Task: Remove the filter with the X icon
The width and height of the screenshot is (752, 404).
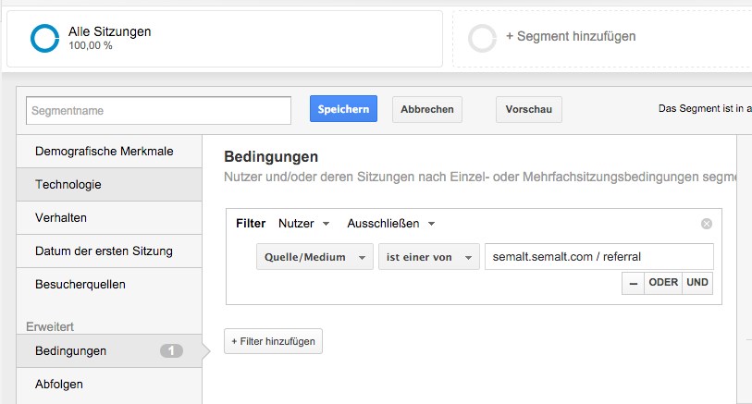Action: click(x=707, y=224)
